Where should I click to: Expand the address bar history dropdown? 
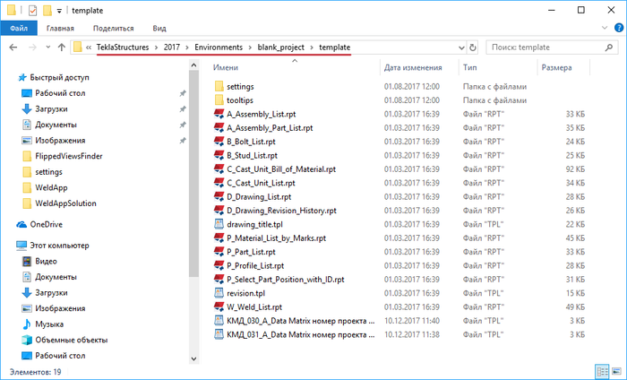(461, 47)
